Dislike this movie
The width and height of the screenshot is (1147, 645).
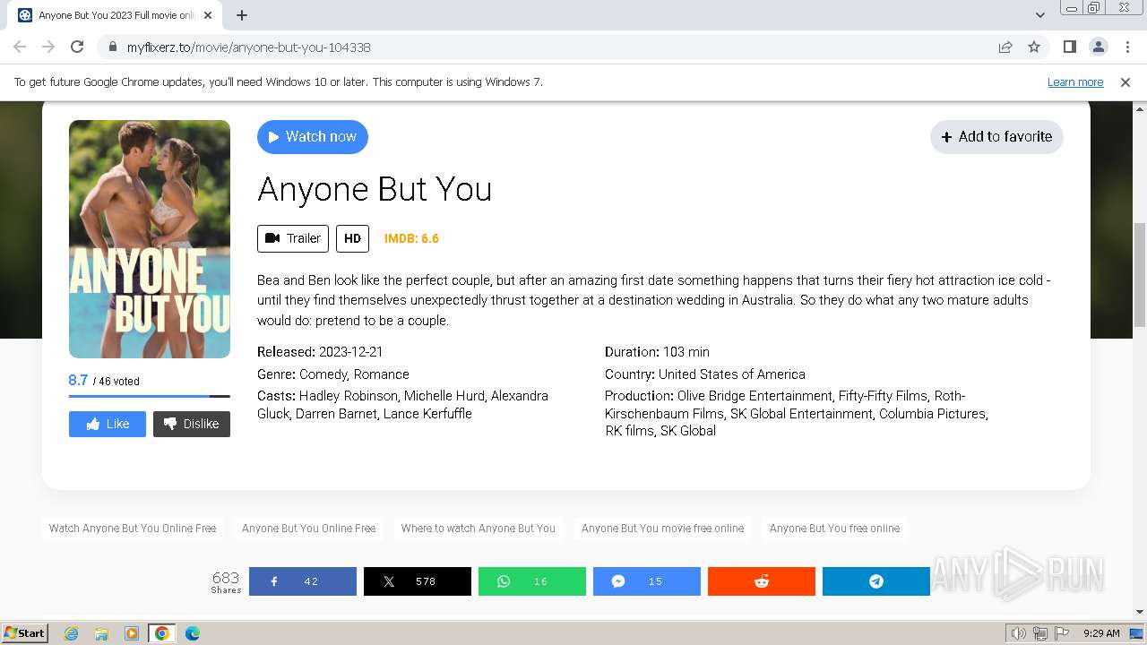point(192,424)
